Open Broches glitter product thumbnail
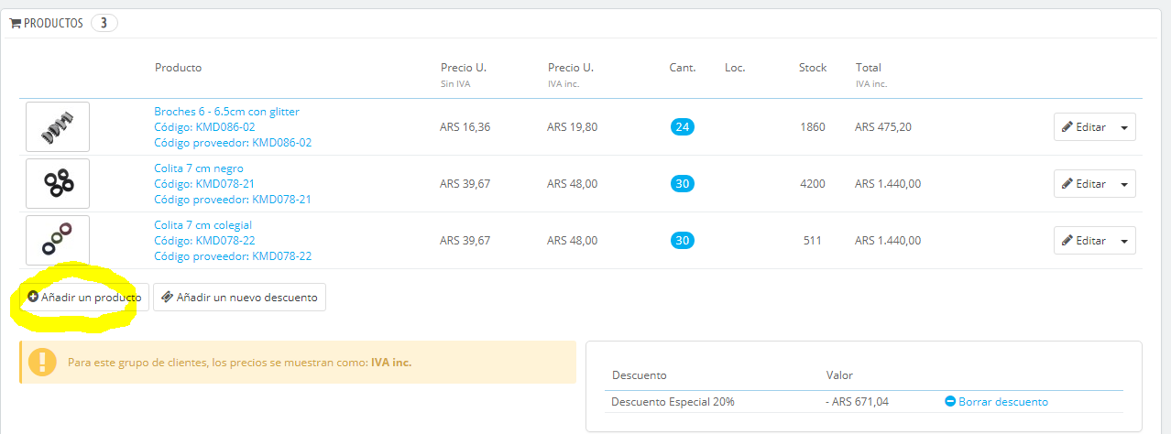Screen dimensions: 1171x434 coord(58,127)
